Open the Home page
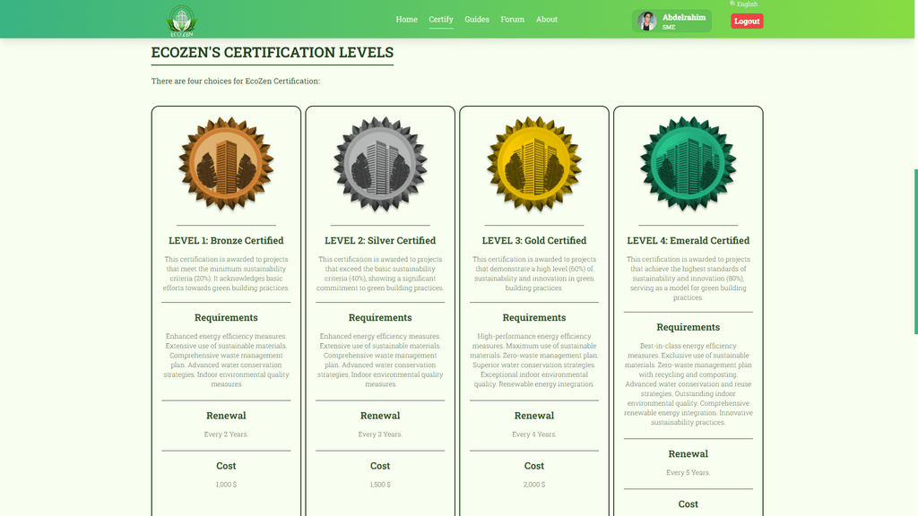This screenshot has width=918, height=516. pyautogui.click(x=406, y=20)
